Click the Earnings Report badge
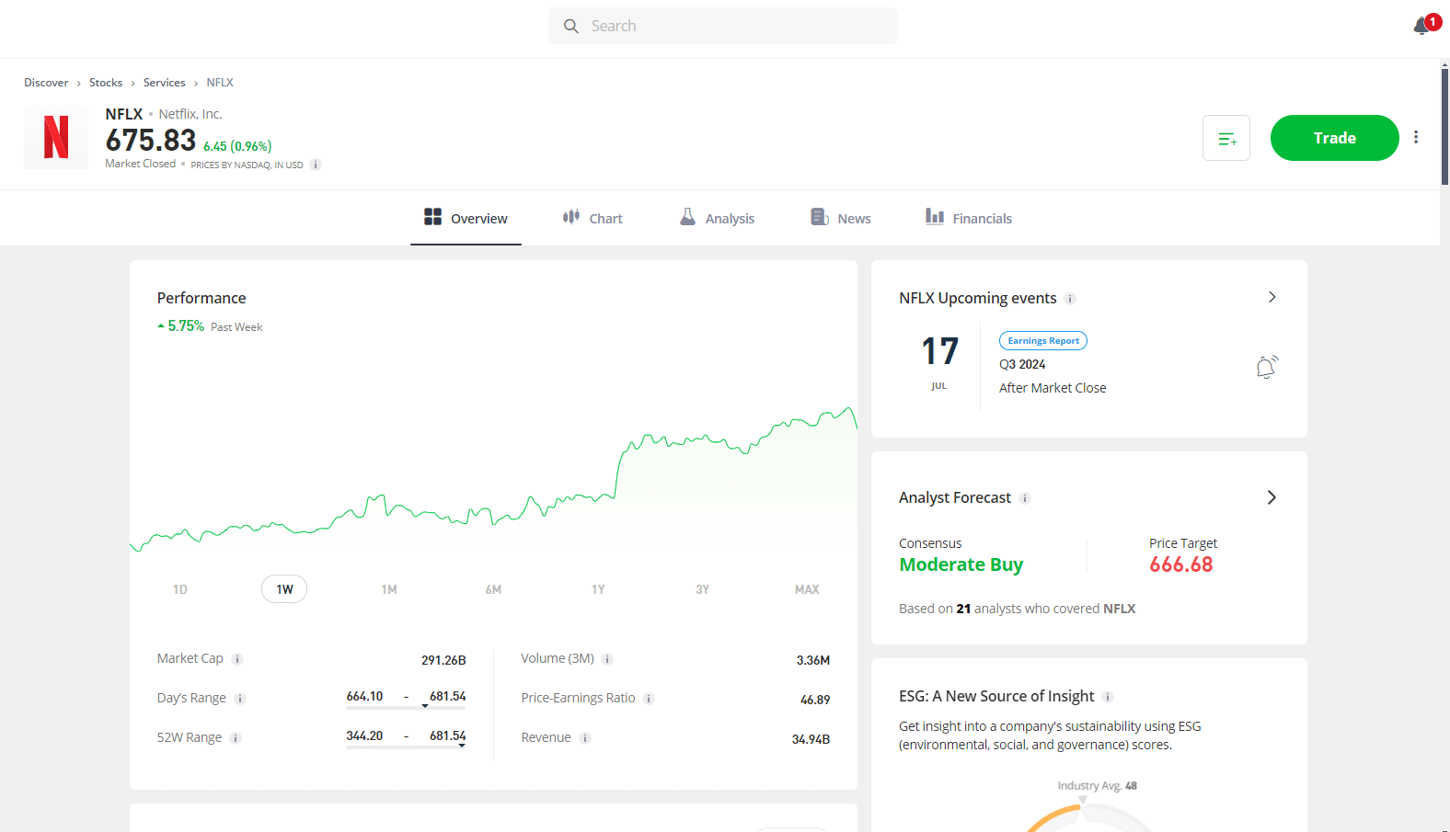 1043,341
